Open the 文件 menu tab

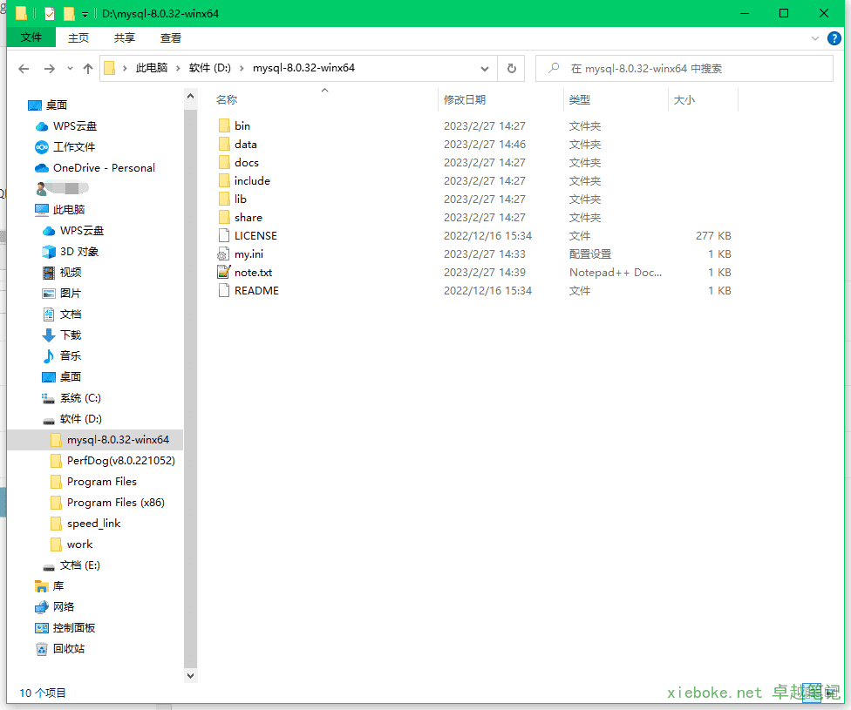tap(31, 37)
